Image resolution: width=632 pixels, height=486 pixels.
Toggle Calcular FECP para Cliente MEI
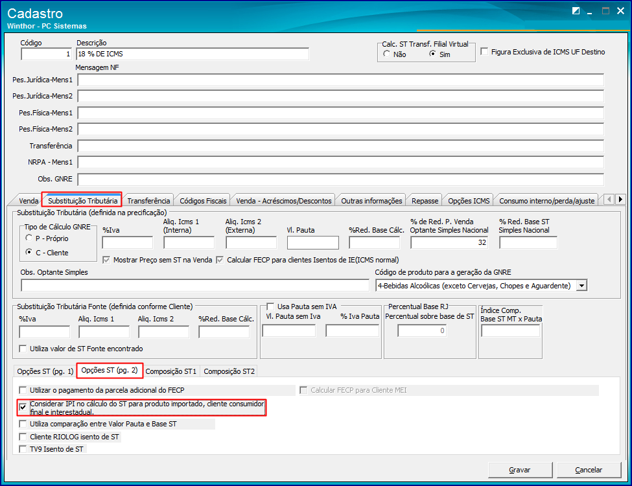[303, 390]
